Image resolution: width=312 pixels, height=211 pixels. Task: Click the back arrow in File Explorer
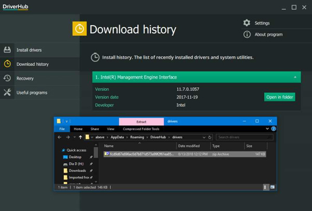click(59, 137)
